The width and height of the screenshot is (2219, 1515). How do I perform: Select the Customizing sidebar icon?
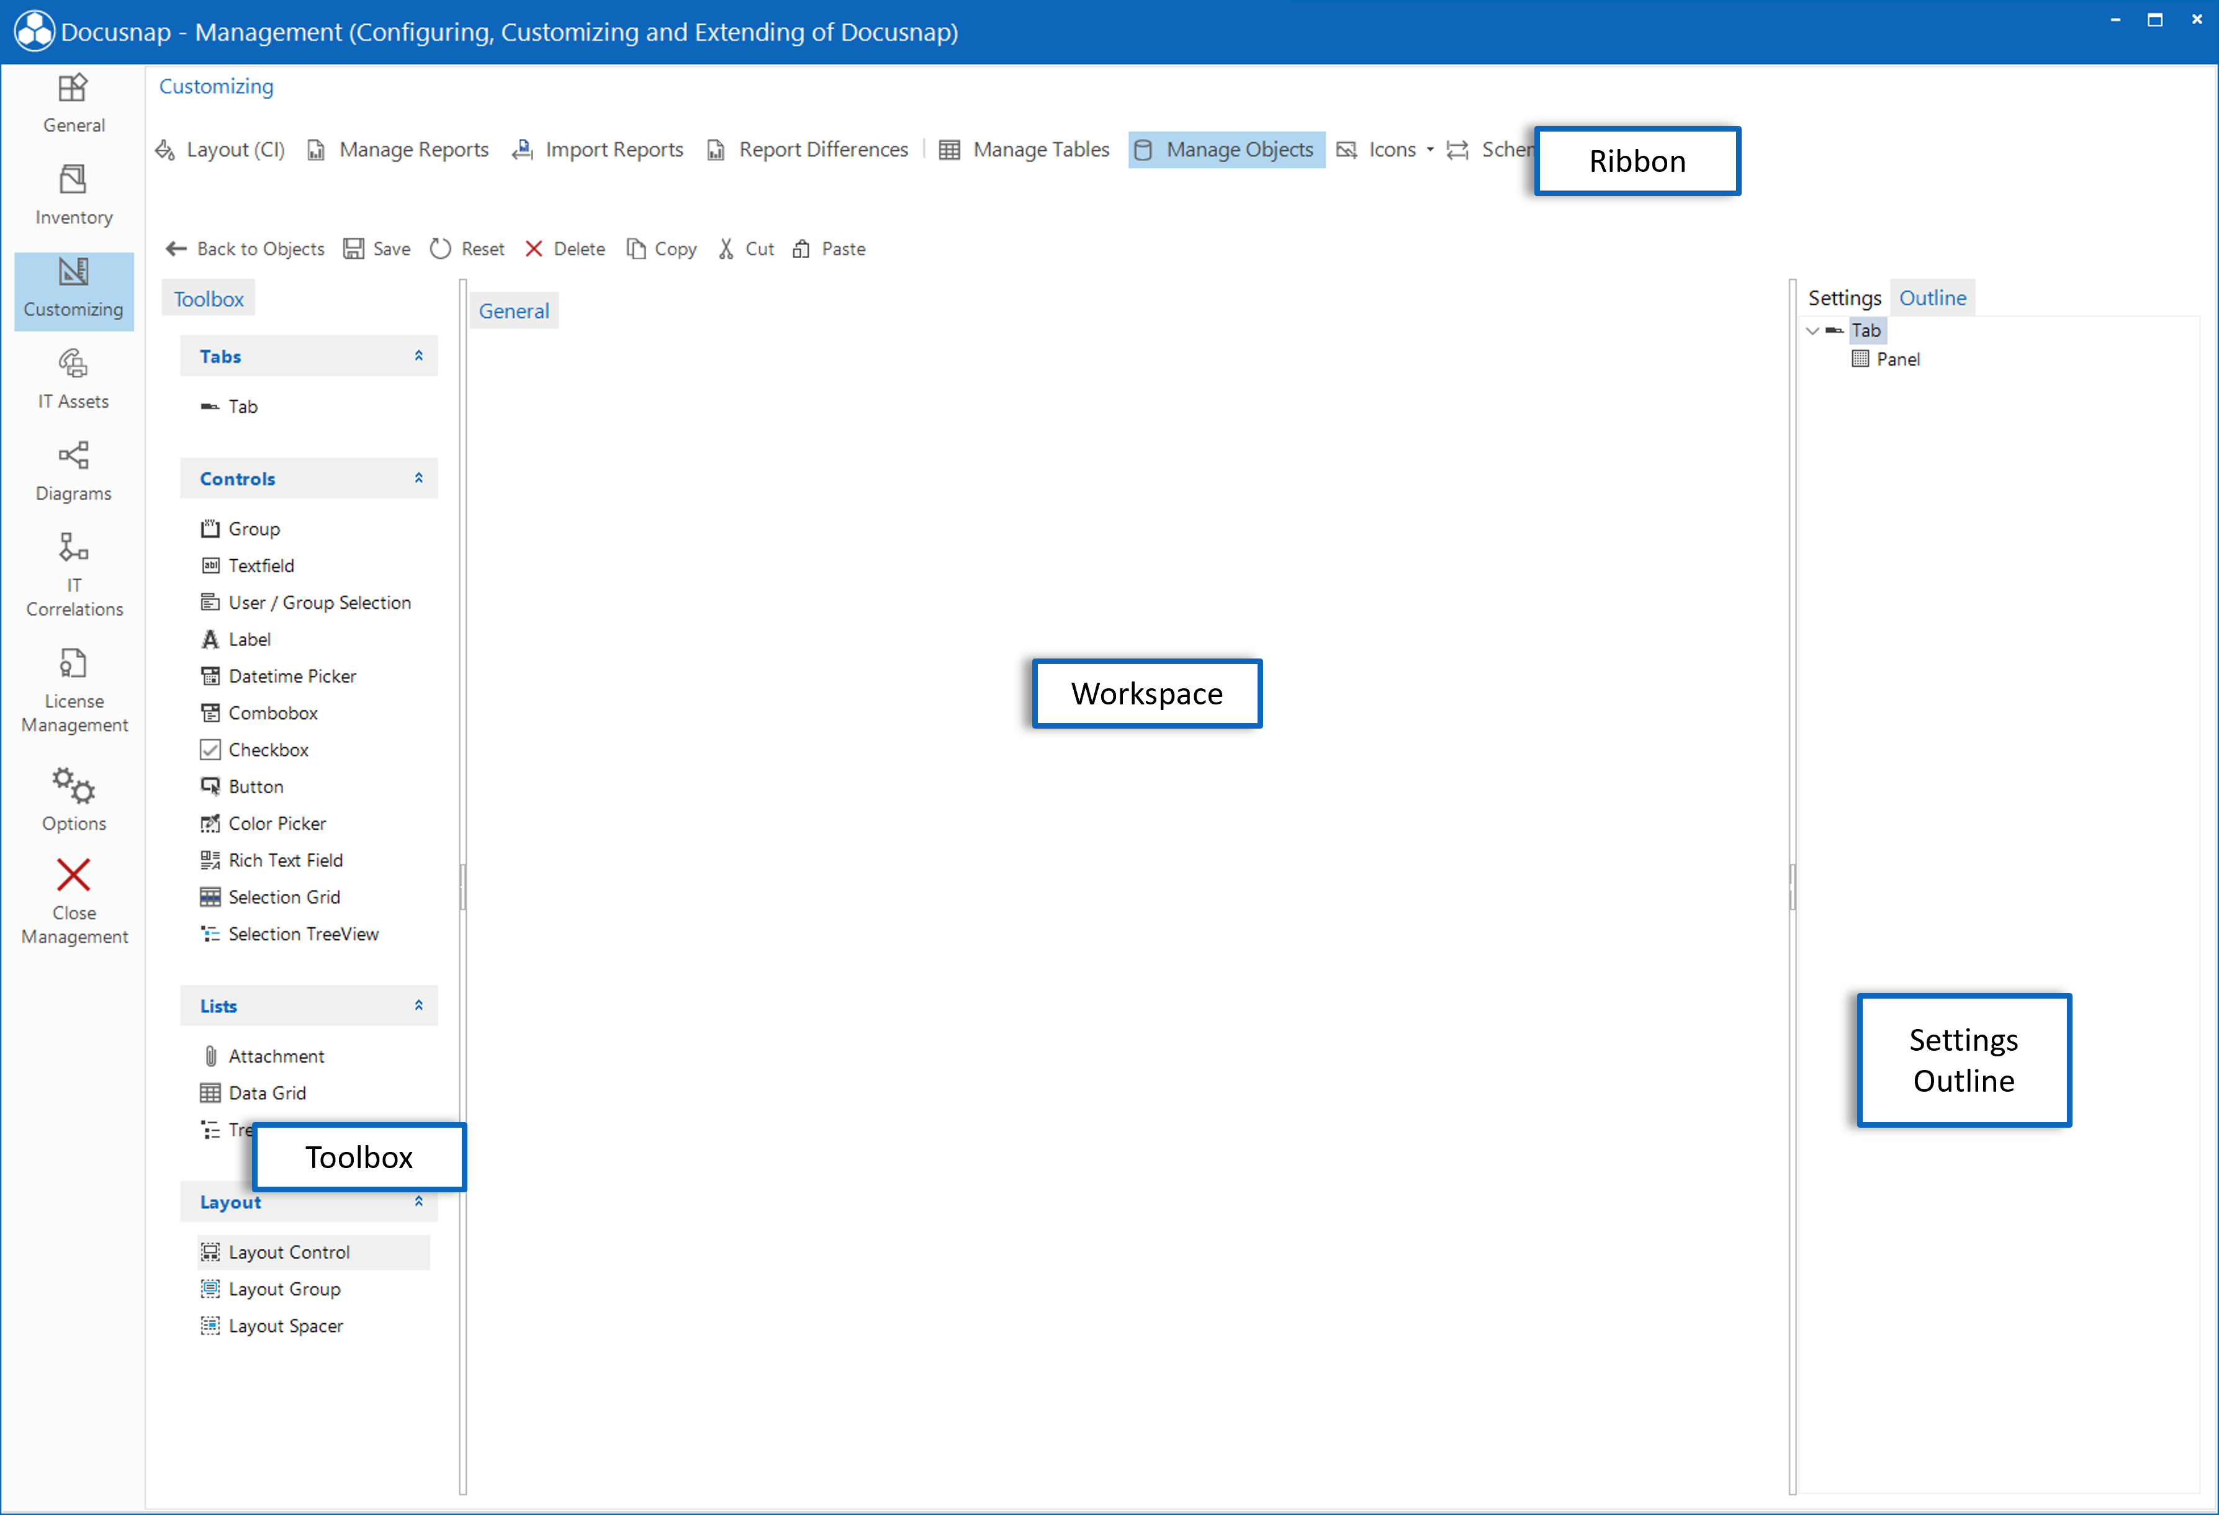coord(73,290)
